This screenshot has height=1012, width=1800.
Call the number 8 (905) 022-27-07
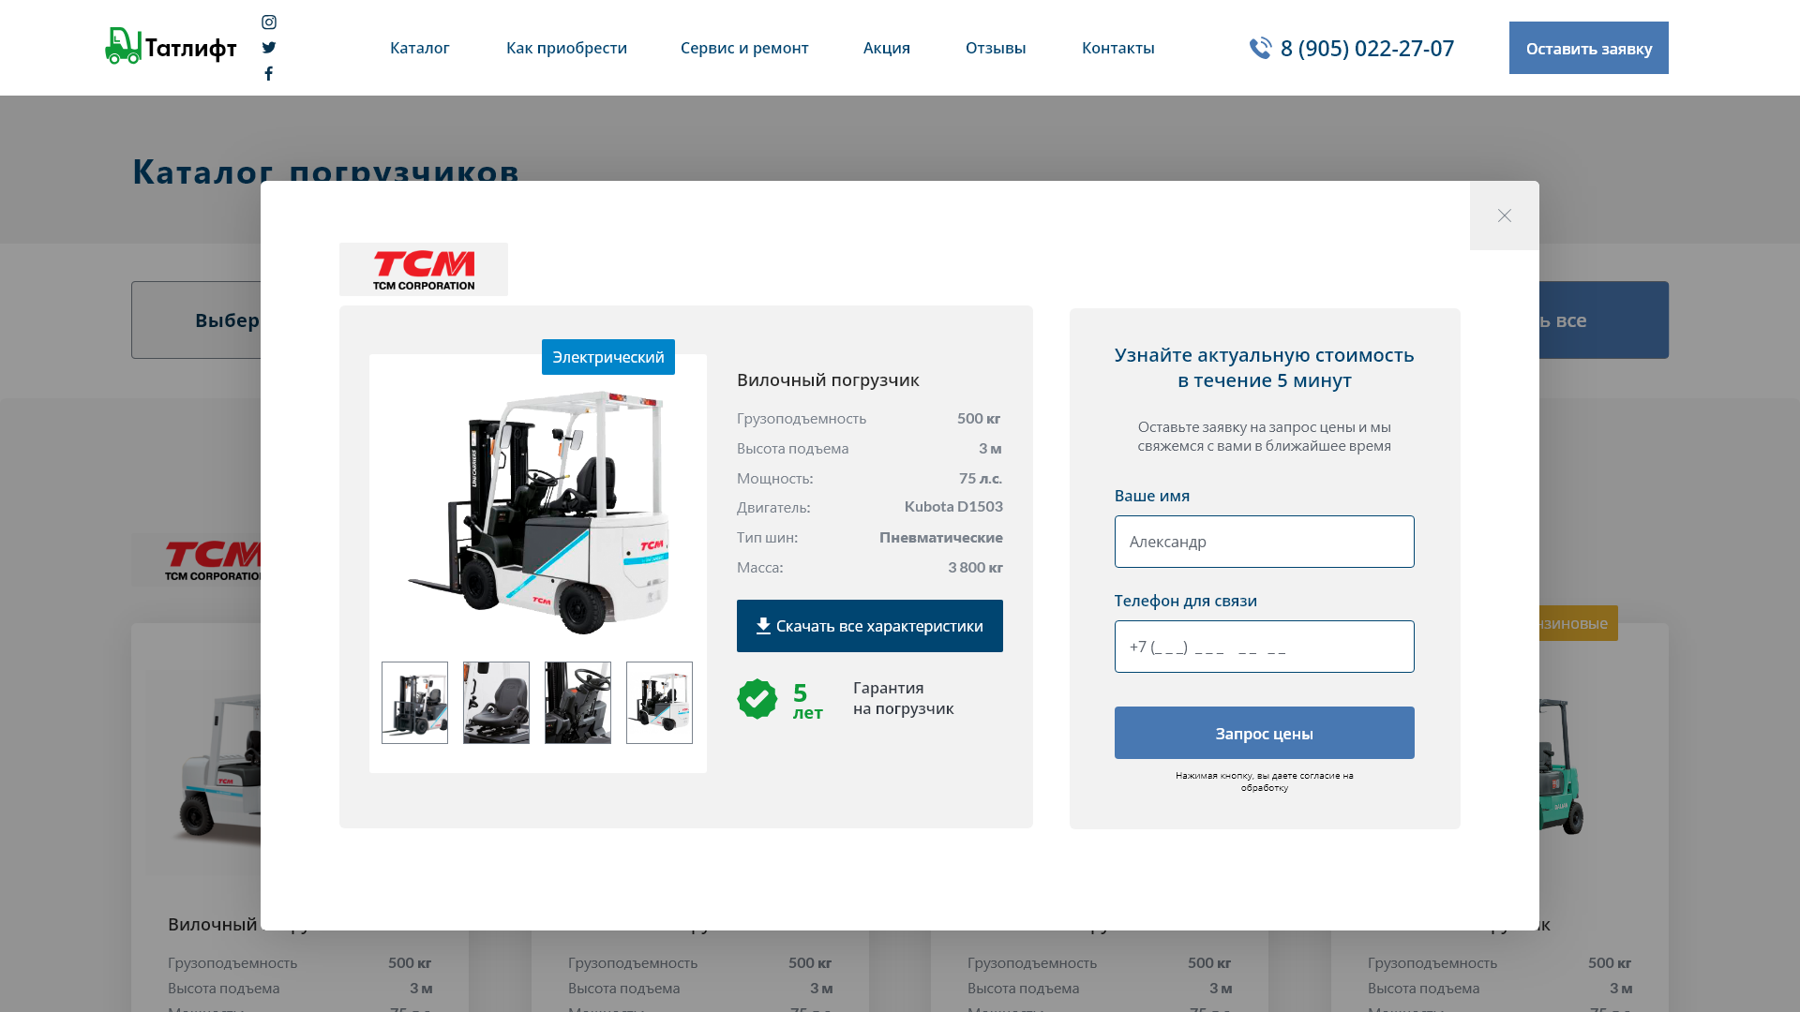[1367, 48]
